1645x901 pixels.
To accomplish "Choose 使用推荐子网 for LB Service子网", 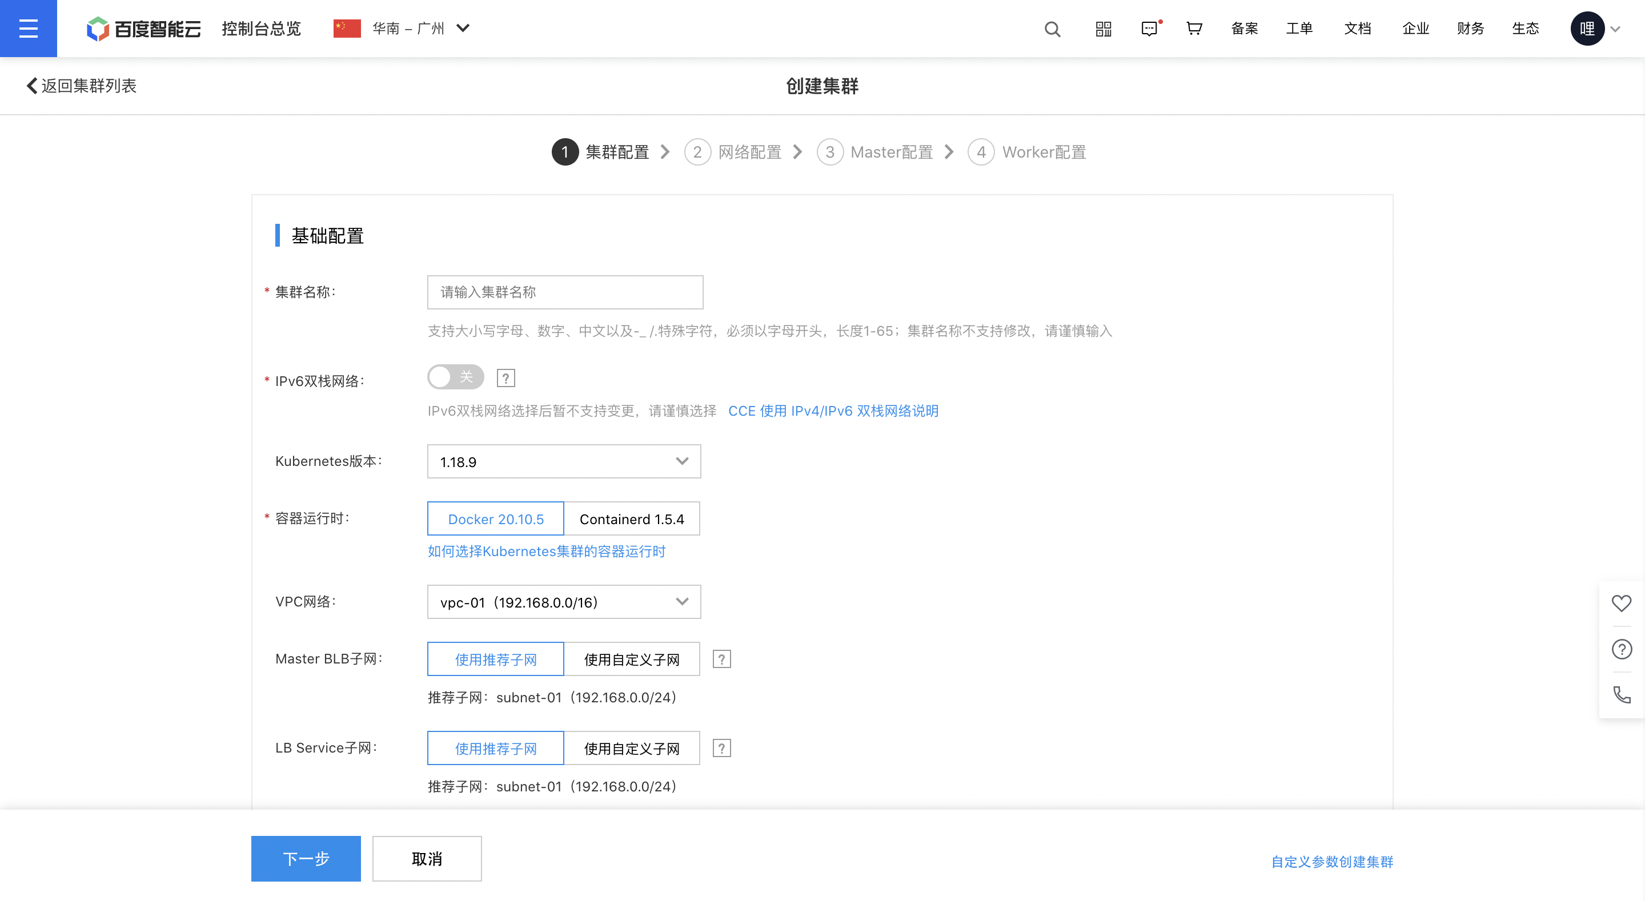I will [x=496, y=748].
